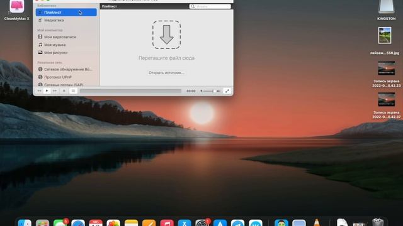The height and width of the screenshot is (226, 403).
Task: Set max volume via the loud speaker icon
Action: pyautogui.click(x=219, y=91)
